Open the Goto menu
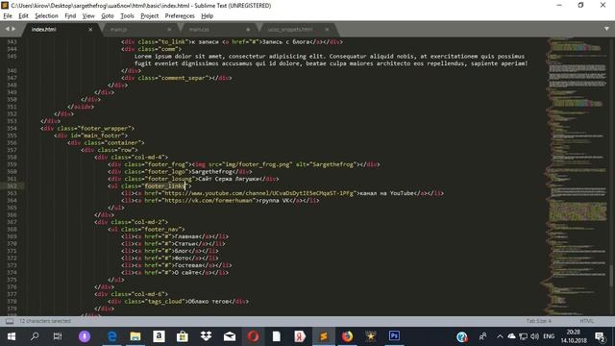615x346 pixels. point(107,15)
